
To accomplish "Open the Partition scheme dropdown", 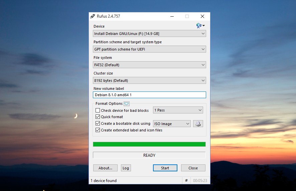I will click(149, 49).
